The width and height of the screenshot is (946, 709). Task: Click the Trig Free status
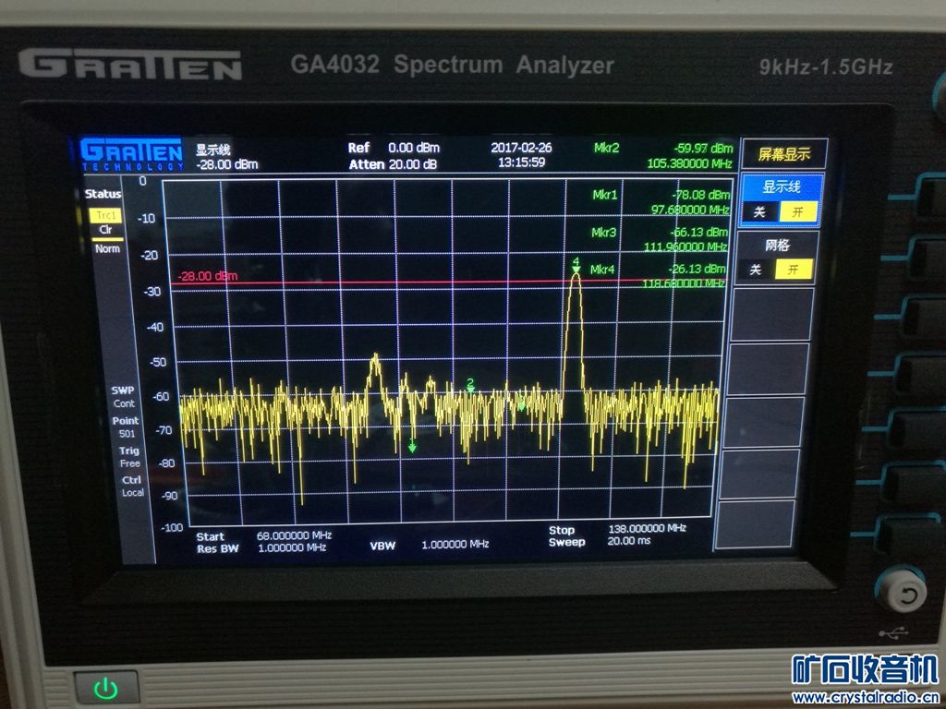tap(129, 457)
